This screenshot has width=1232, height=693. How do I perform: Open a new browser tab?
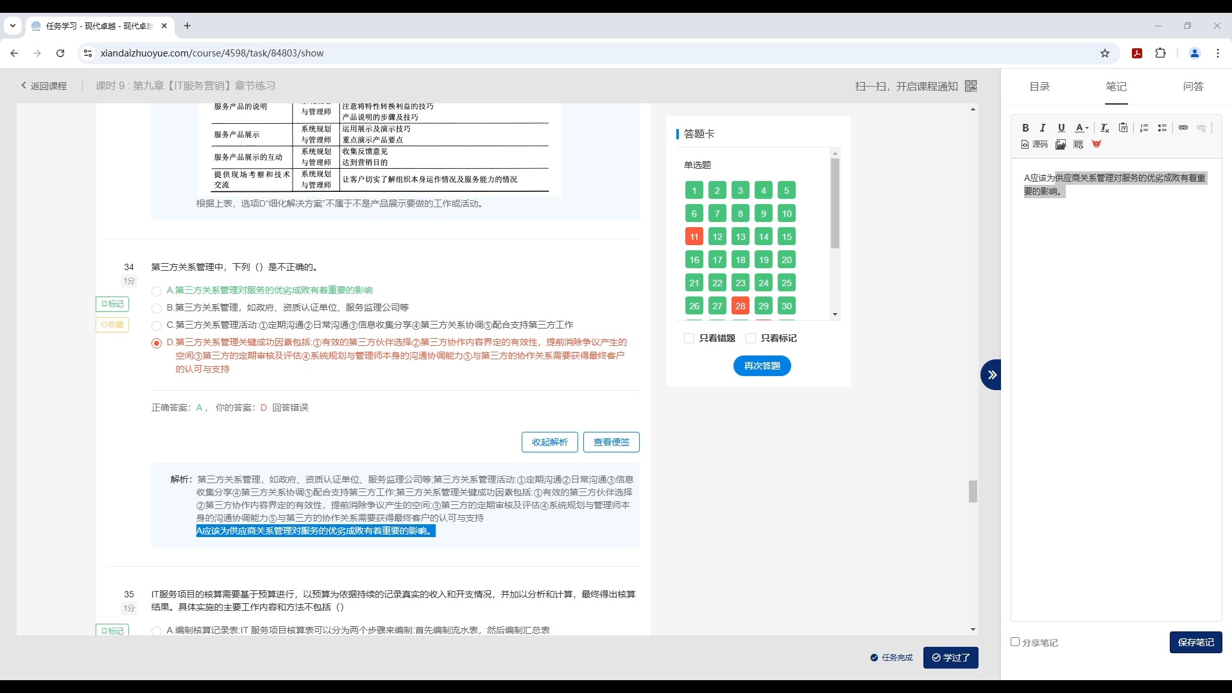[187, 26]
